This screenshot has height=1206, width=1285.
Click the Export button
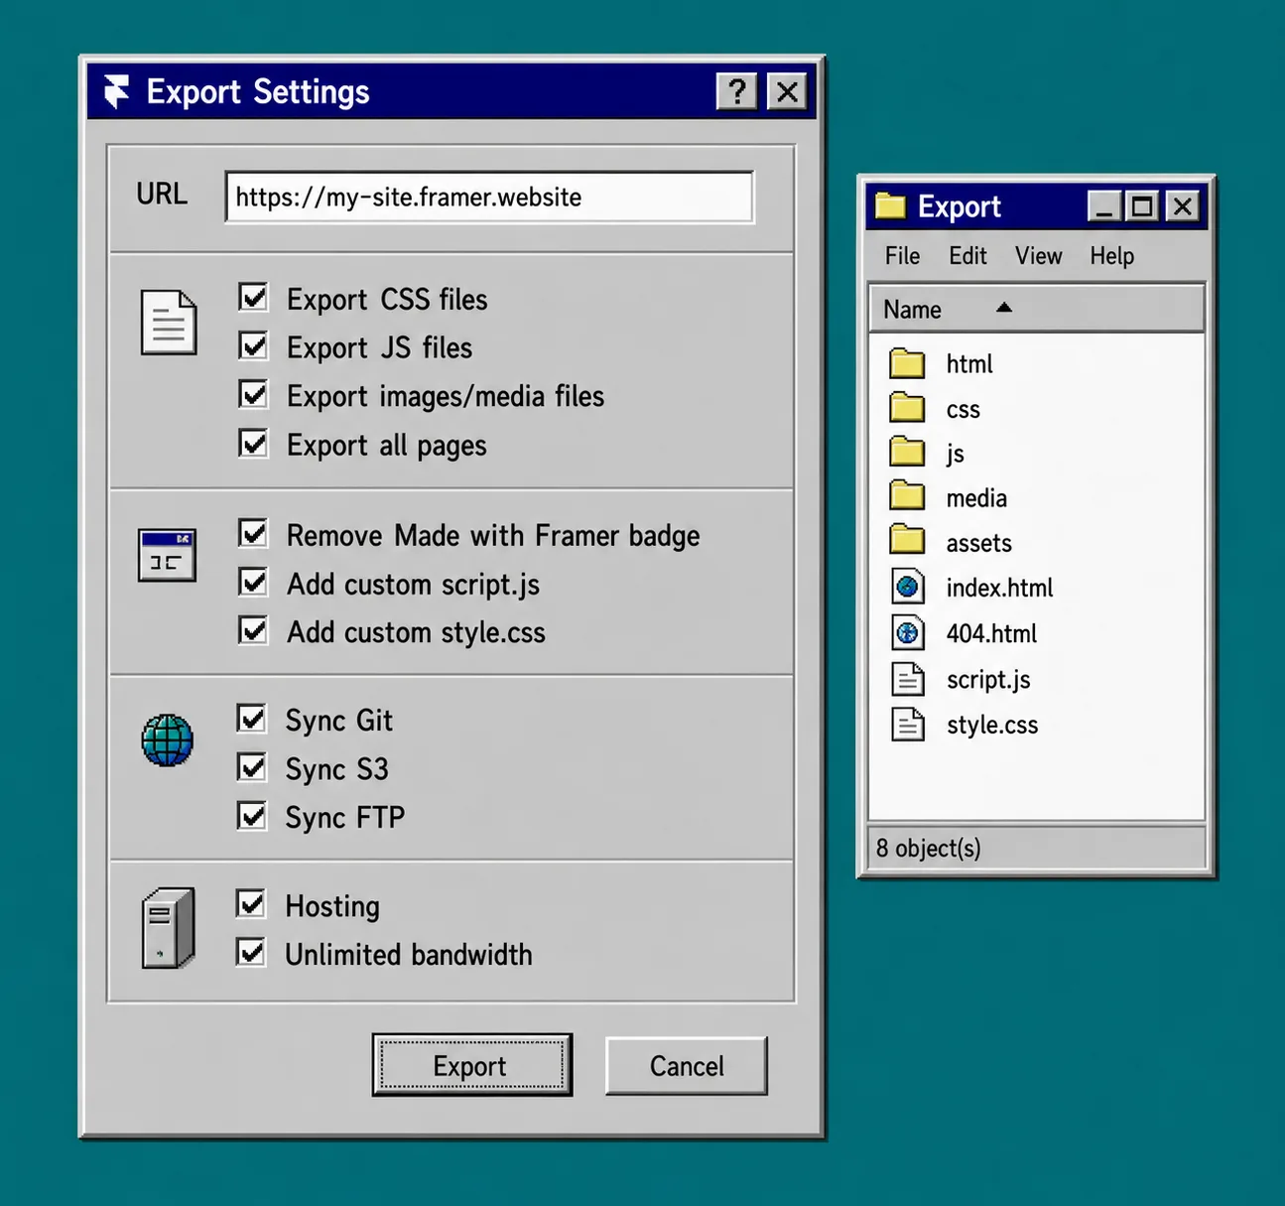[x=471, y=1065]
